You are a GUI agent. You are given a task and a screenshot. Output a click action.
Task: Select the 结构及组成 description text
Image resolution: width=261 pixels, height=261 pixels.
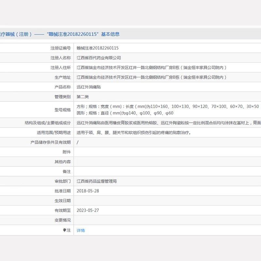[x=169, y=123]
